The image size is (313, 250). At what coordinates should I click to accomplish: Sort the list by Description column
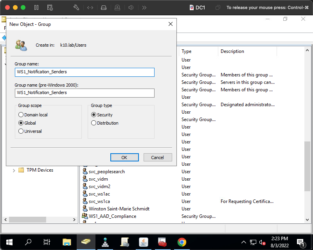point(247,51)
